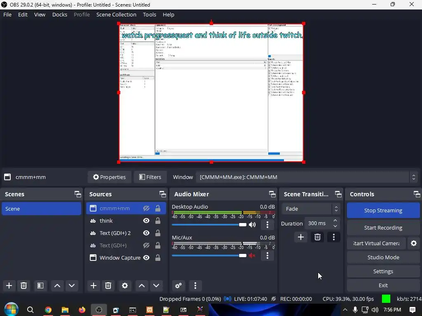Click Start Recording button
The width and height of the screenshot is (422, 316).
383,228
